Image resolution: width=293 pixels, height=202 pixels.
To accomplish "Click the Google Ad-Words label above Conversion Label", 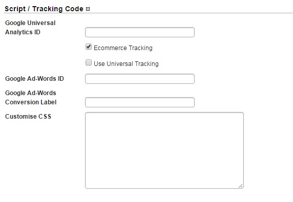I will point(31,93).
